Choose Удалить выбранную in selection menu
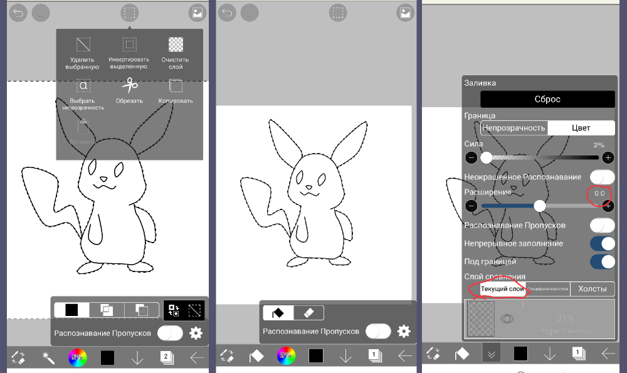Screen dimensions: 627x373 82,53
